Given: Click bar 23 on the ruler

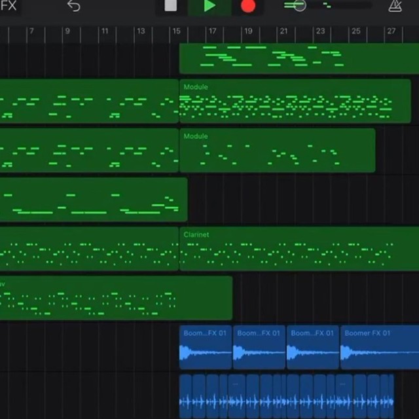Looking at the screenshot, I should tap(320, 31).
